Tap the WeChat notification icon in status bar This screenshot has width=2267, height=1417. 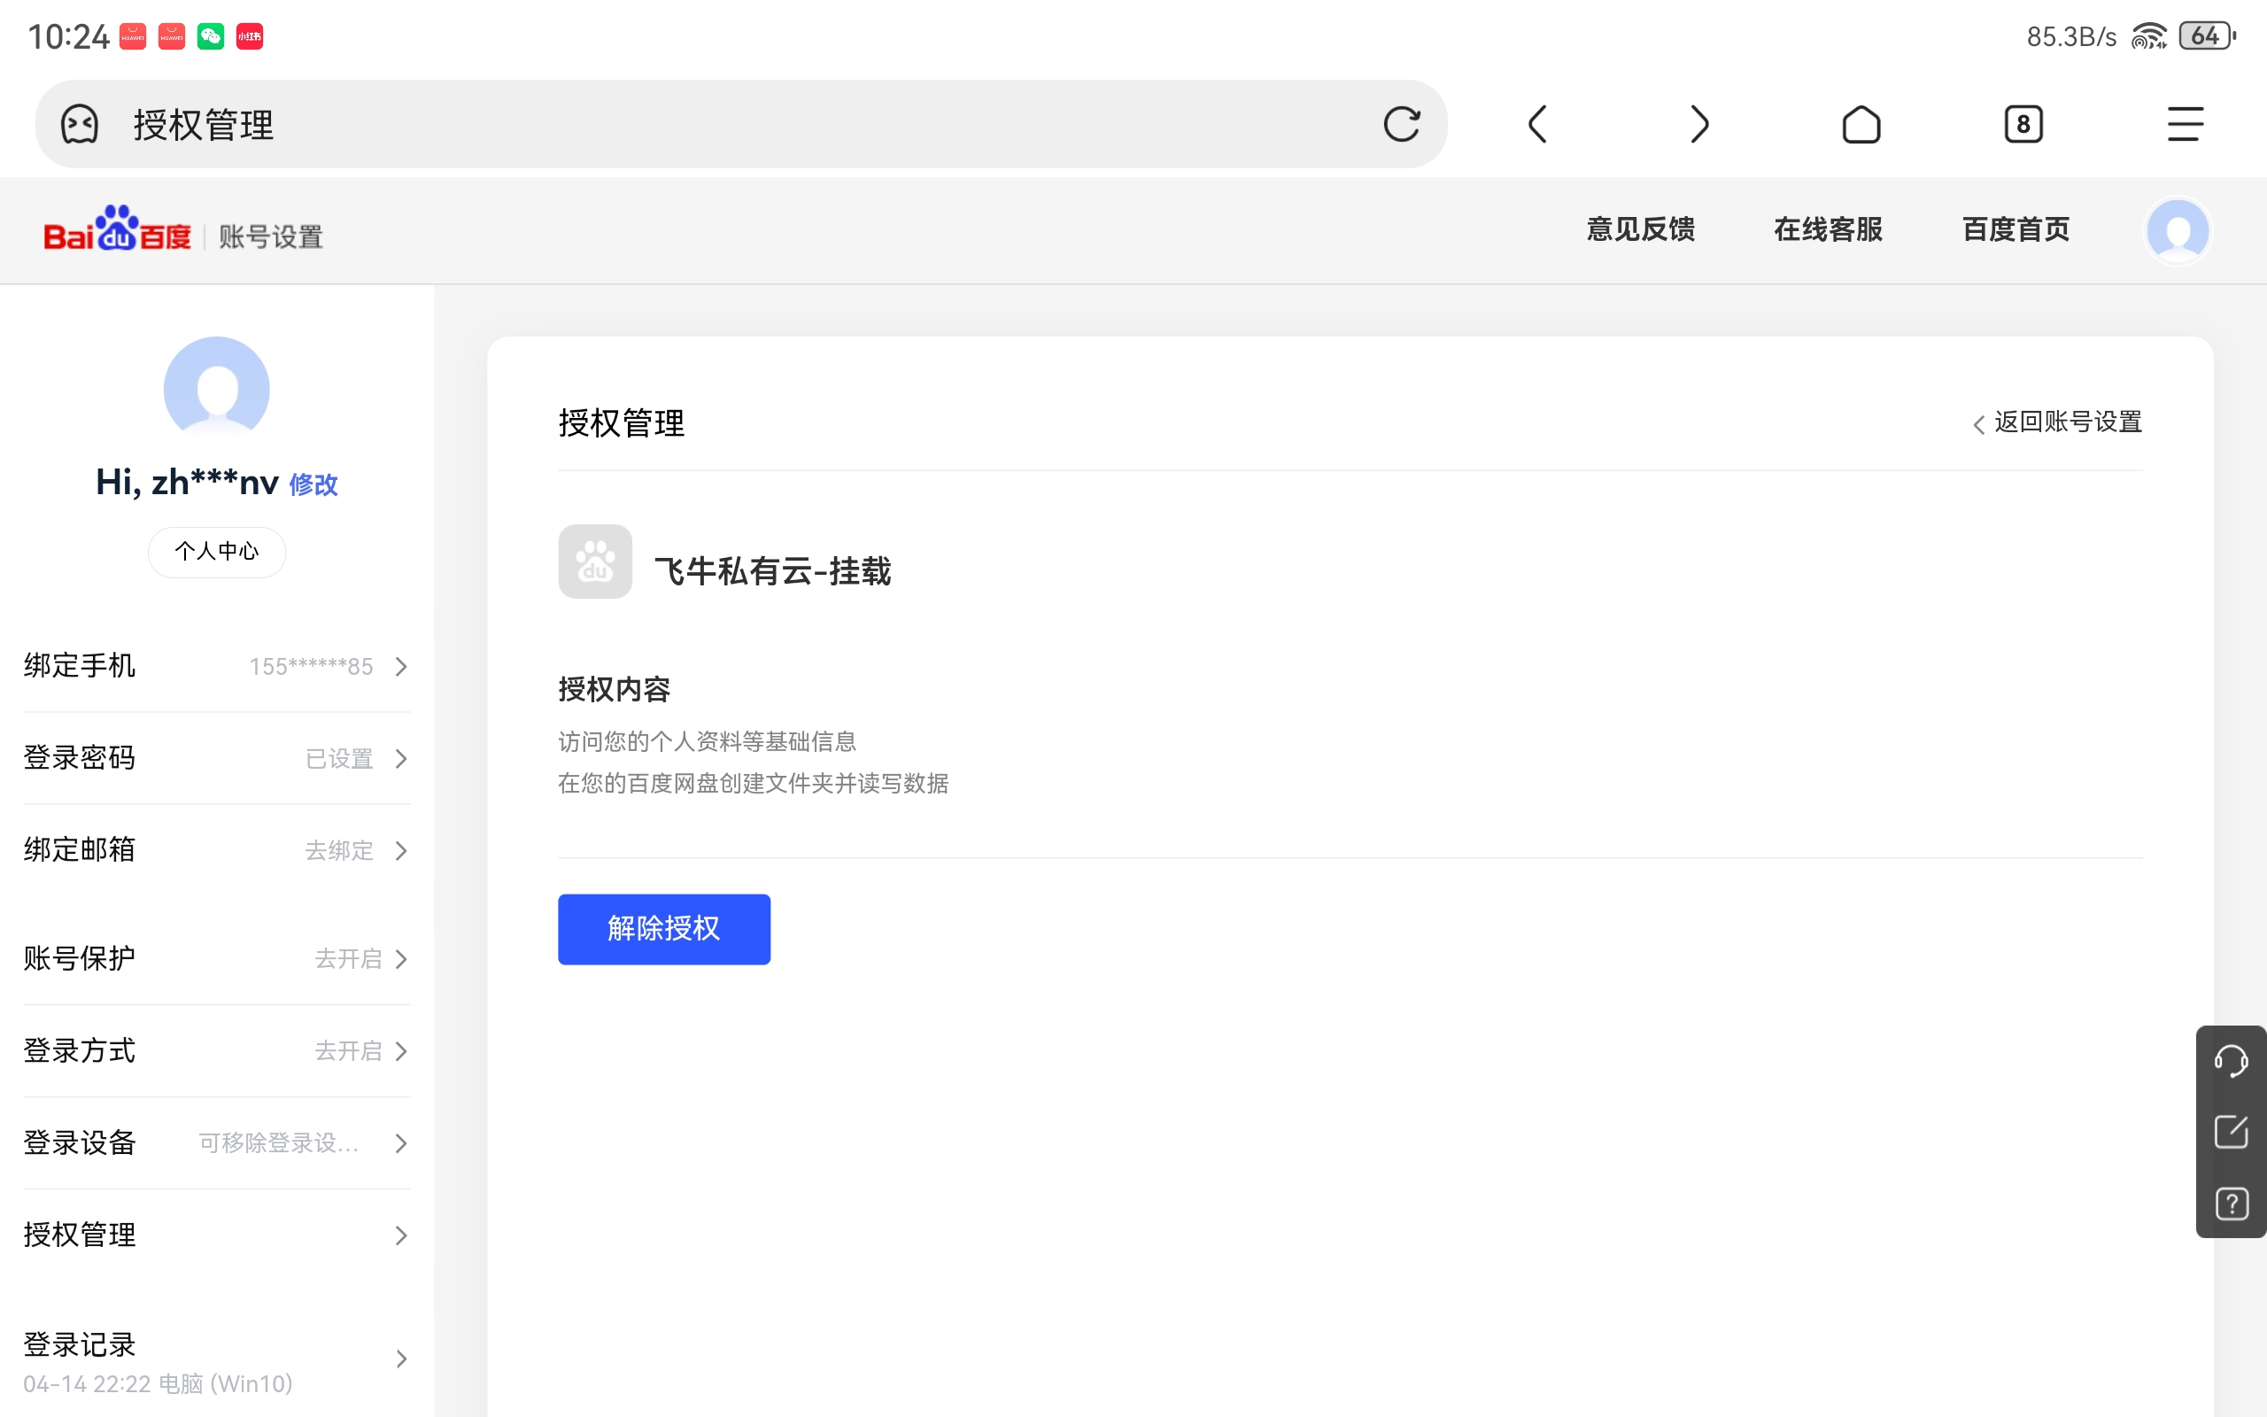(x=211, y=36)
